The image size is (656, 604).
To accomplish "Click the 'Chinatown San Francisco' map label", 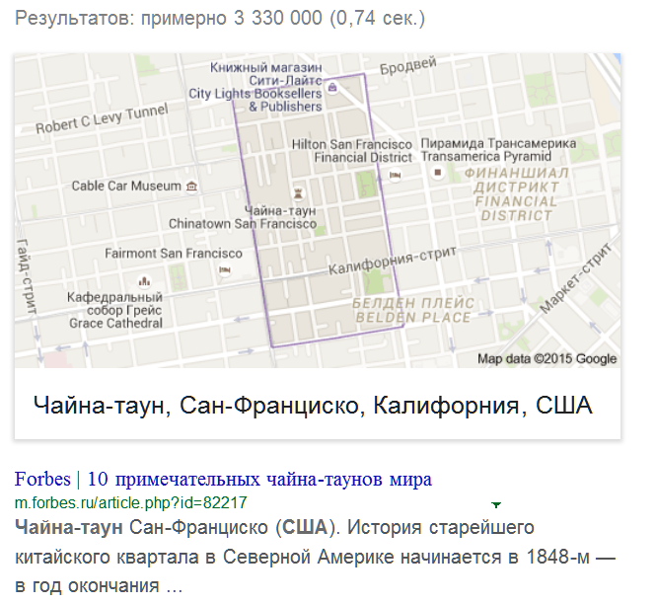I will [x=243, y=224].
